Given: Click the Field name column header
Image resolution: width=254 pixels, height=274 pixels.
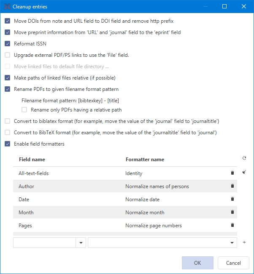Looking at the screenshot, I should point(32,160).
